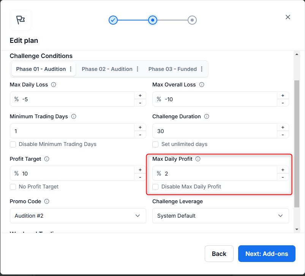Click the Promo Code info icon

click(47, 202)
